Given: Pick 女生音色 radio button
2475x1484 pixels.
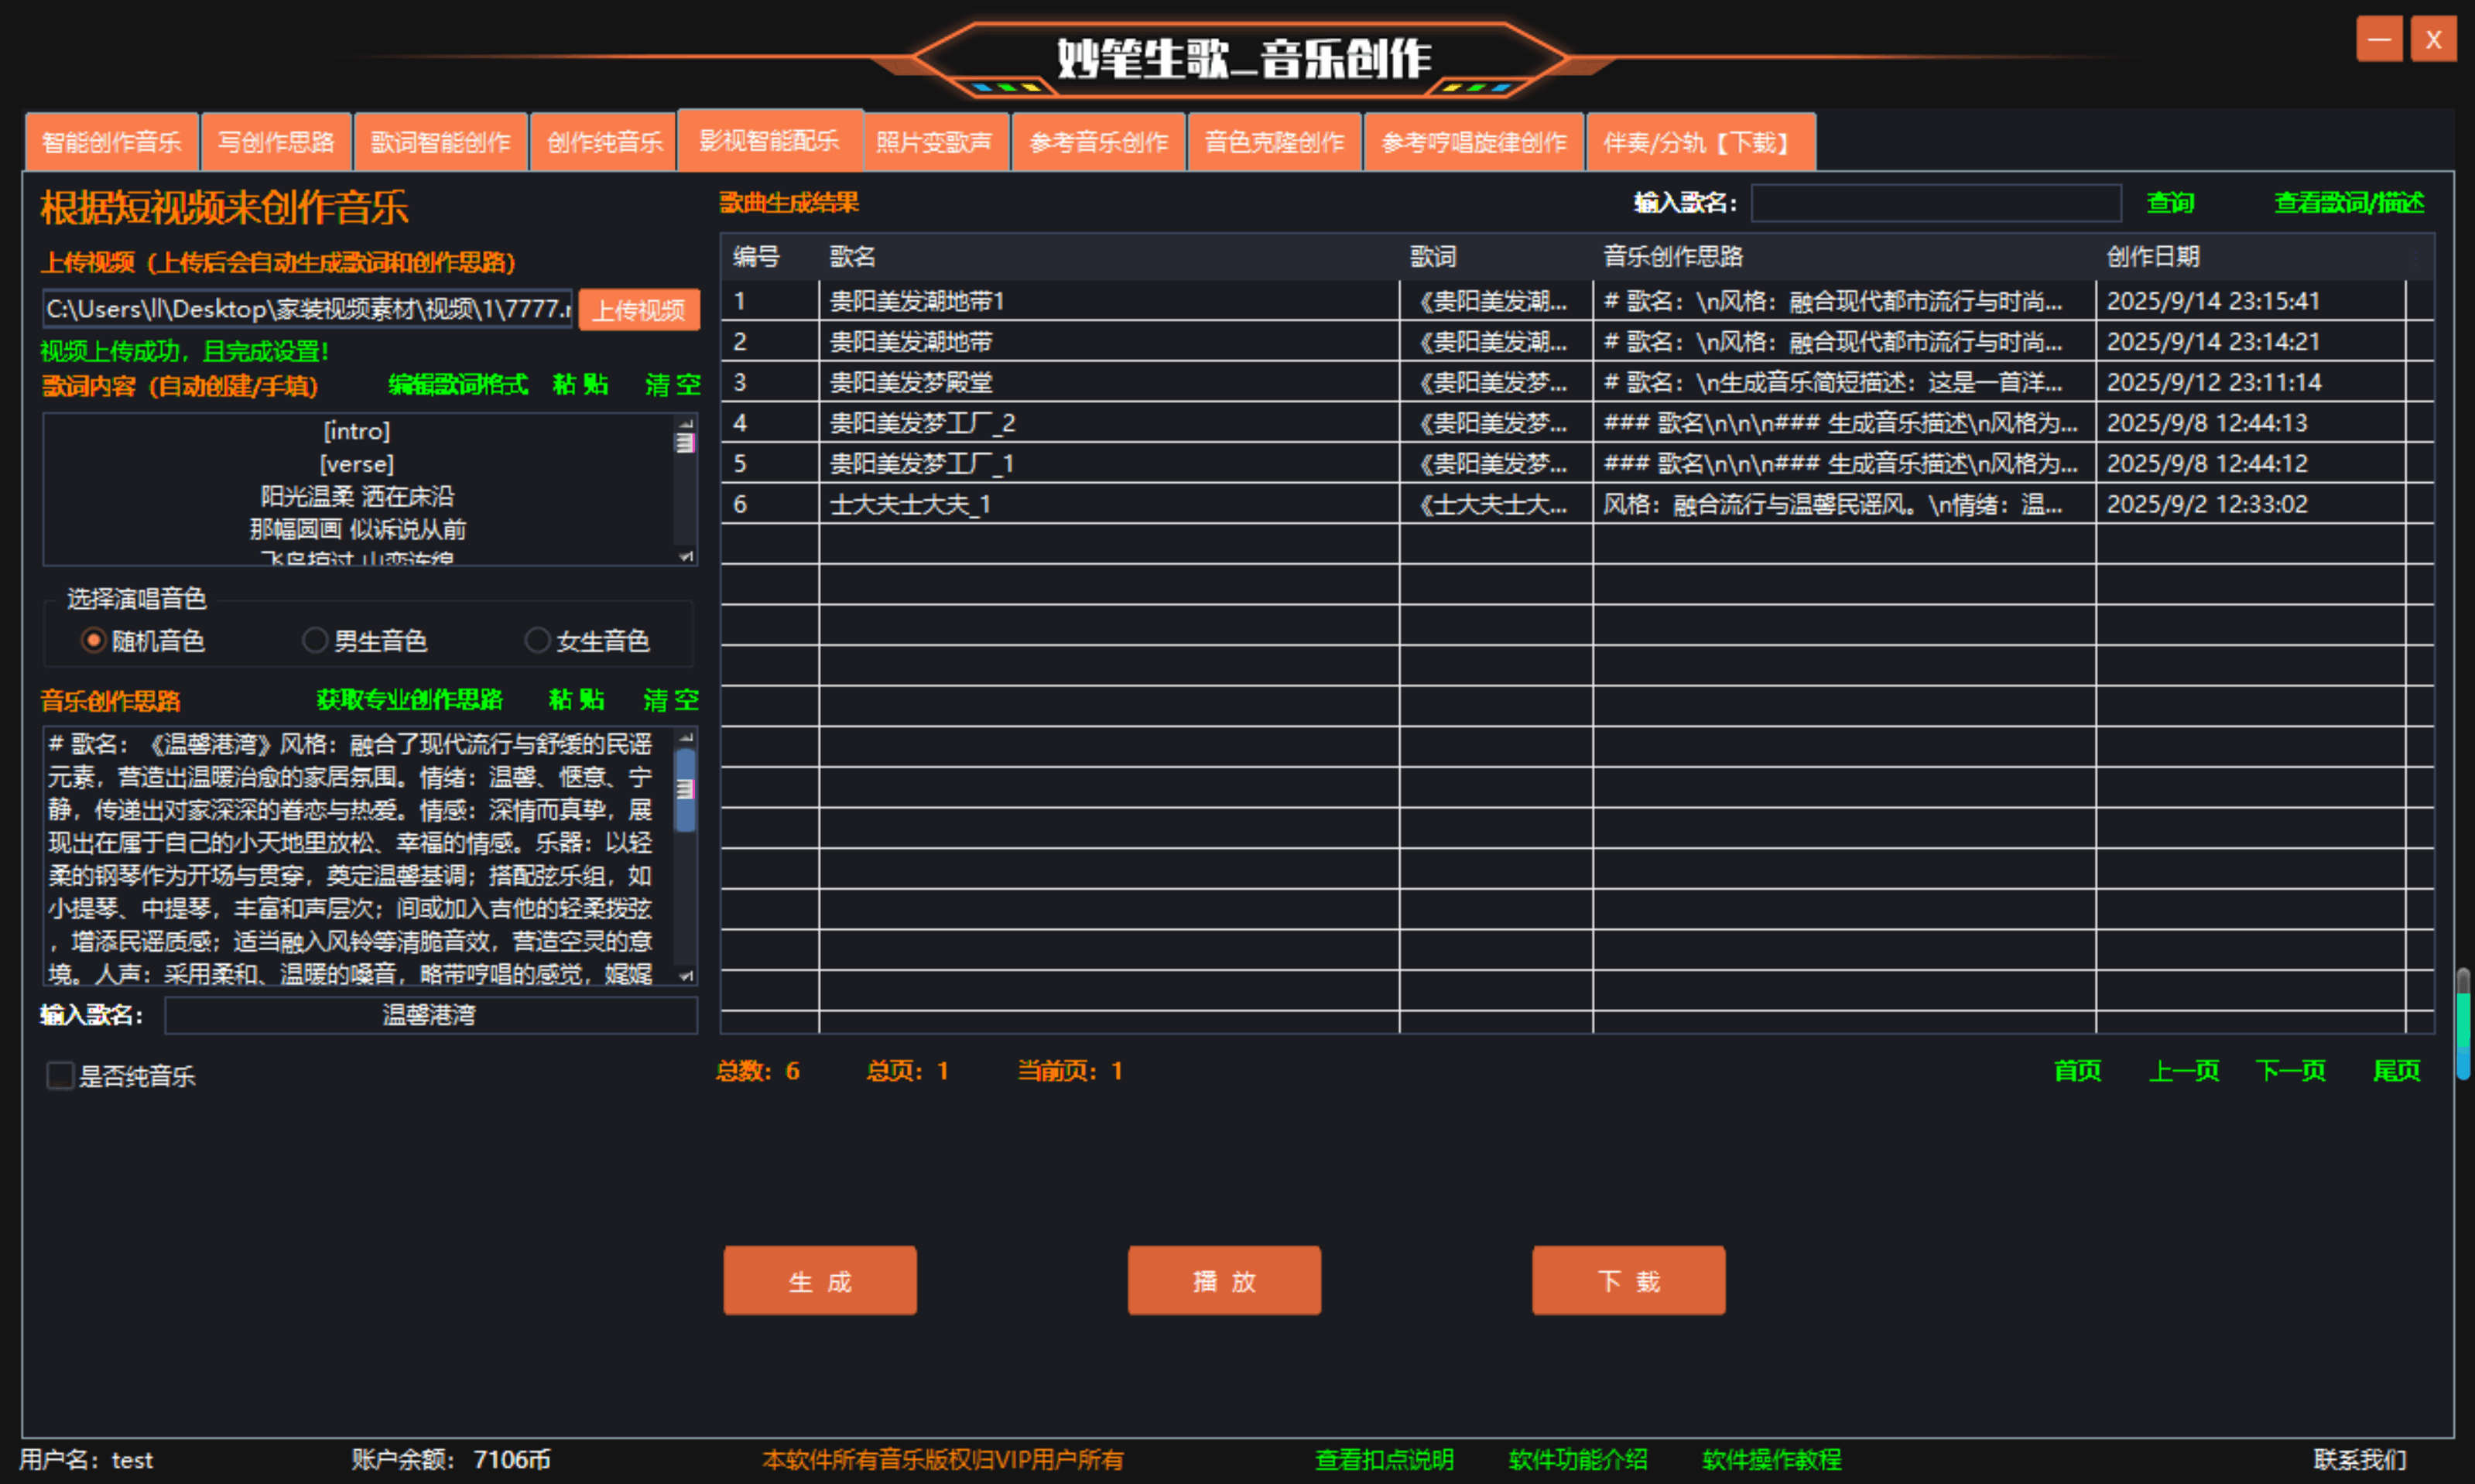Looking at the screenshot, I should pos(537,640).
